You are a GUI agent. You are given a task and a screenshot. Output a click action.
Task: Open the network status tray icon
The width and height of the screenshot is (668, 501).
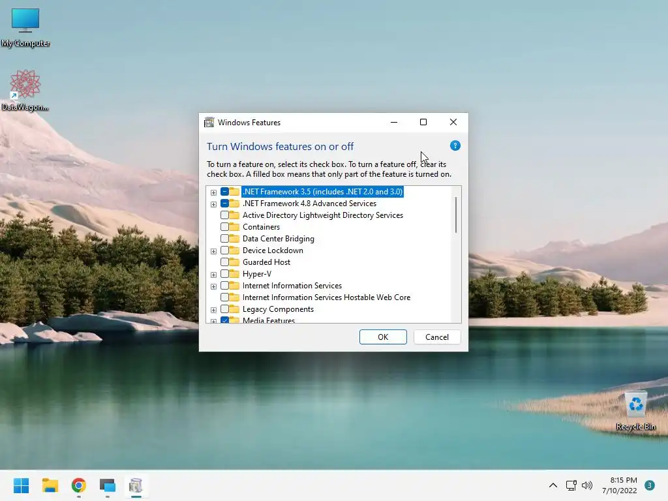pos(571,485)
